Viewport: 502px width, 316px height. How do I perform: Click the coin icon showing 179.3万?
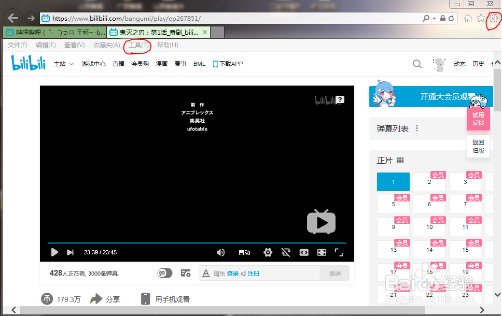click(47, 299)
